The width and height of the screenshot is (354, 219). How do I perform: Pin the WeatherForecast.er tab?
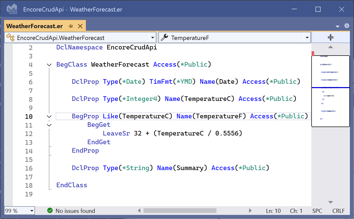[x=71, y=26]
